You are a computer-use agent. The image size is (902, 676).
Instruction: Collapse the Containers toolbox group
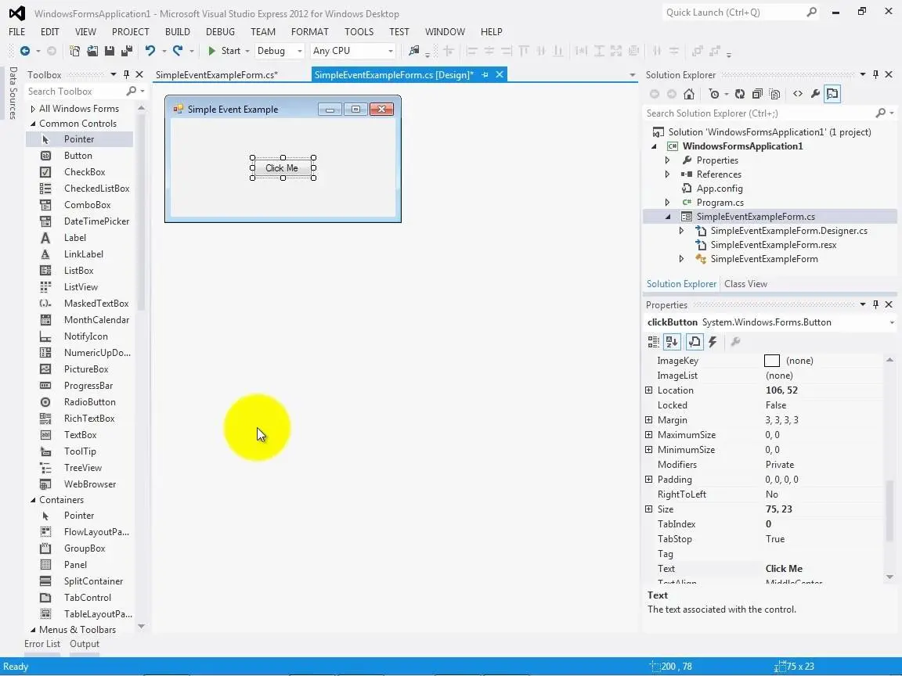pos(33,500)
